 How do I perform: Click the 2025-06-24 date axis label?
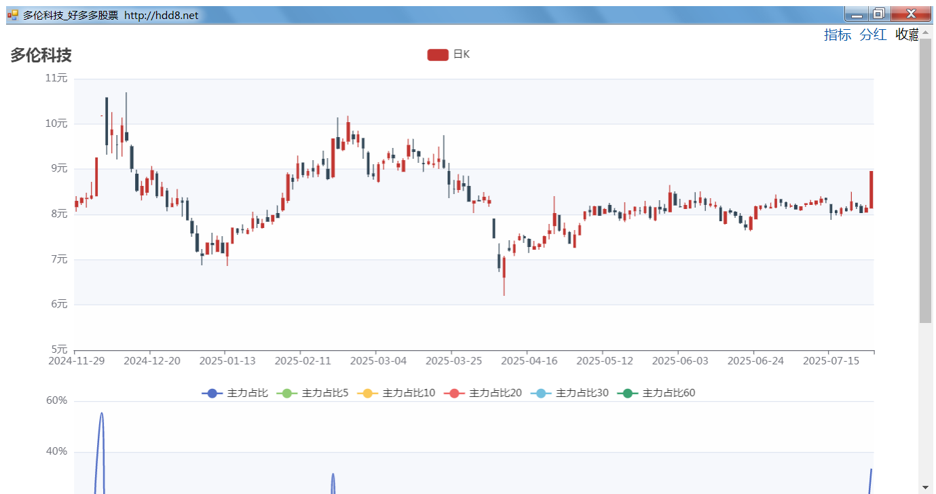[x=755, y=361]
